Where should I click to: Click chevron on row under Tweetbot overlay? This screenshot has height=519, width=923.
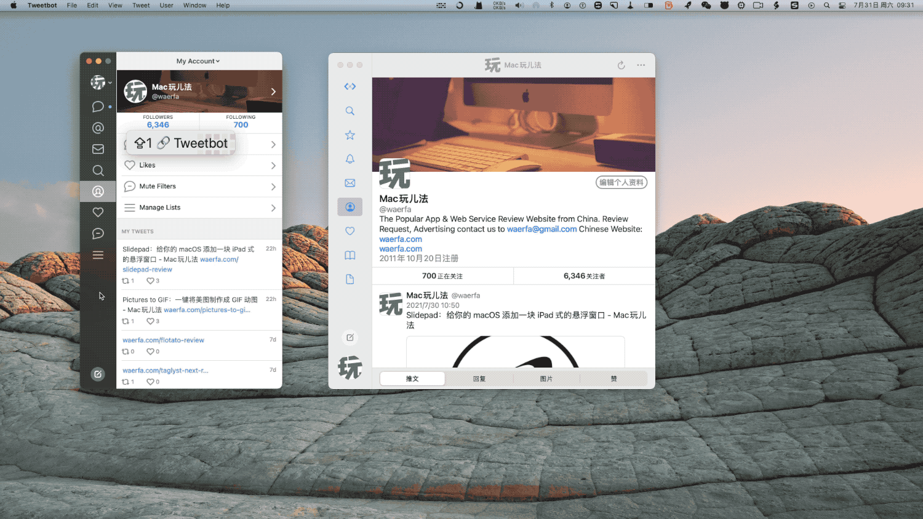click(273, 145)
